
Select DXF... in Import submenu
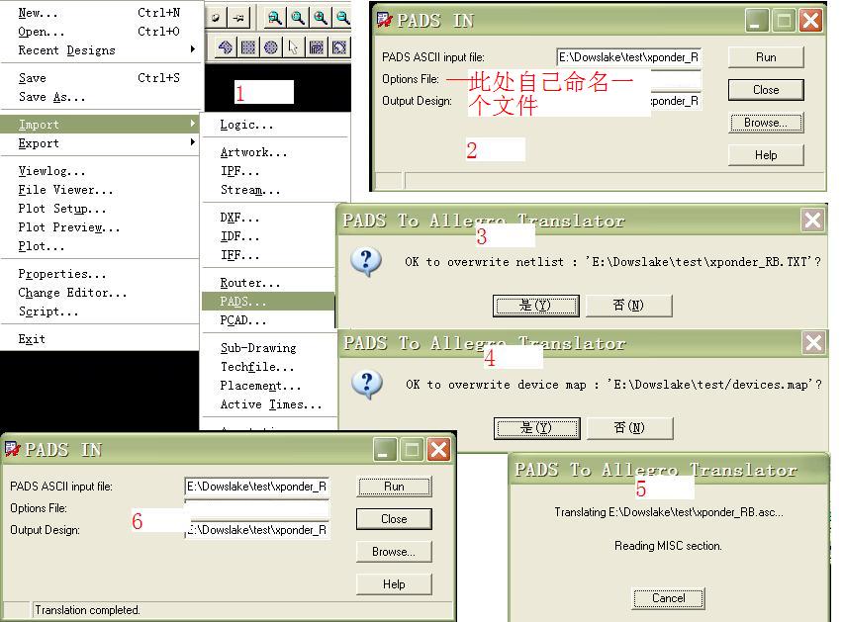[x=269, y=218]
